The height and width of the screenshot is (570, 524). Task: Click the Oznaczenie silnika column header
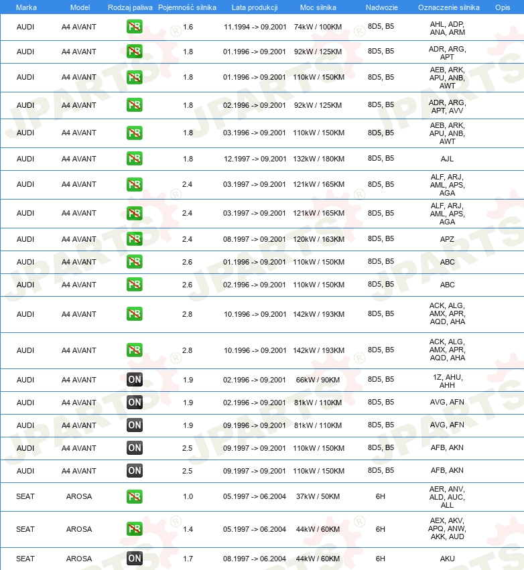(449, 7)
